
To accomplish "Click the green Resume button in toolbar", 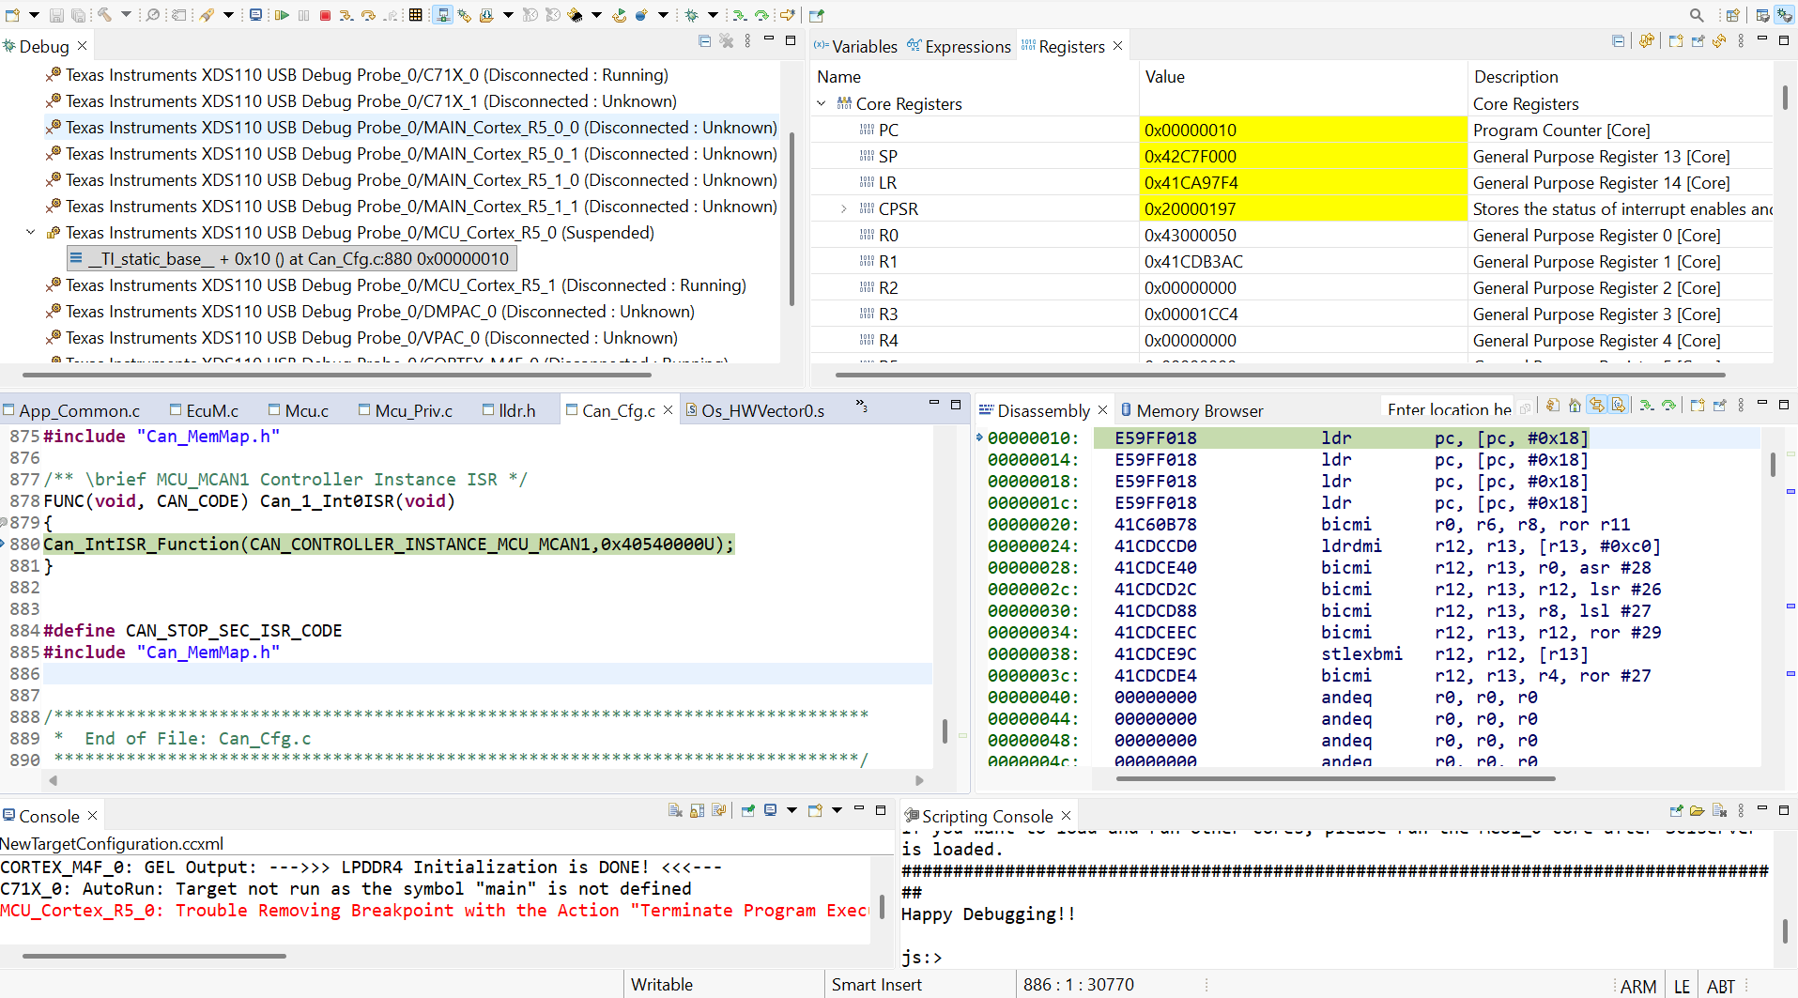I will pyautogui.click(x=282, y=15).
